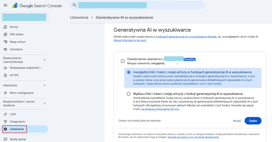Expand the Bezpieczeństwo i ręczne działania section
Image resolution: width=272 pixels, height=142 pixels.
coord(45,103)
